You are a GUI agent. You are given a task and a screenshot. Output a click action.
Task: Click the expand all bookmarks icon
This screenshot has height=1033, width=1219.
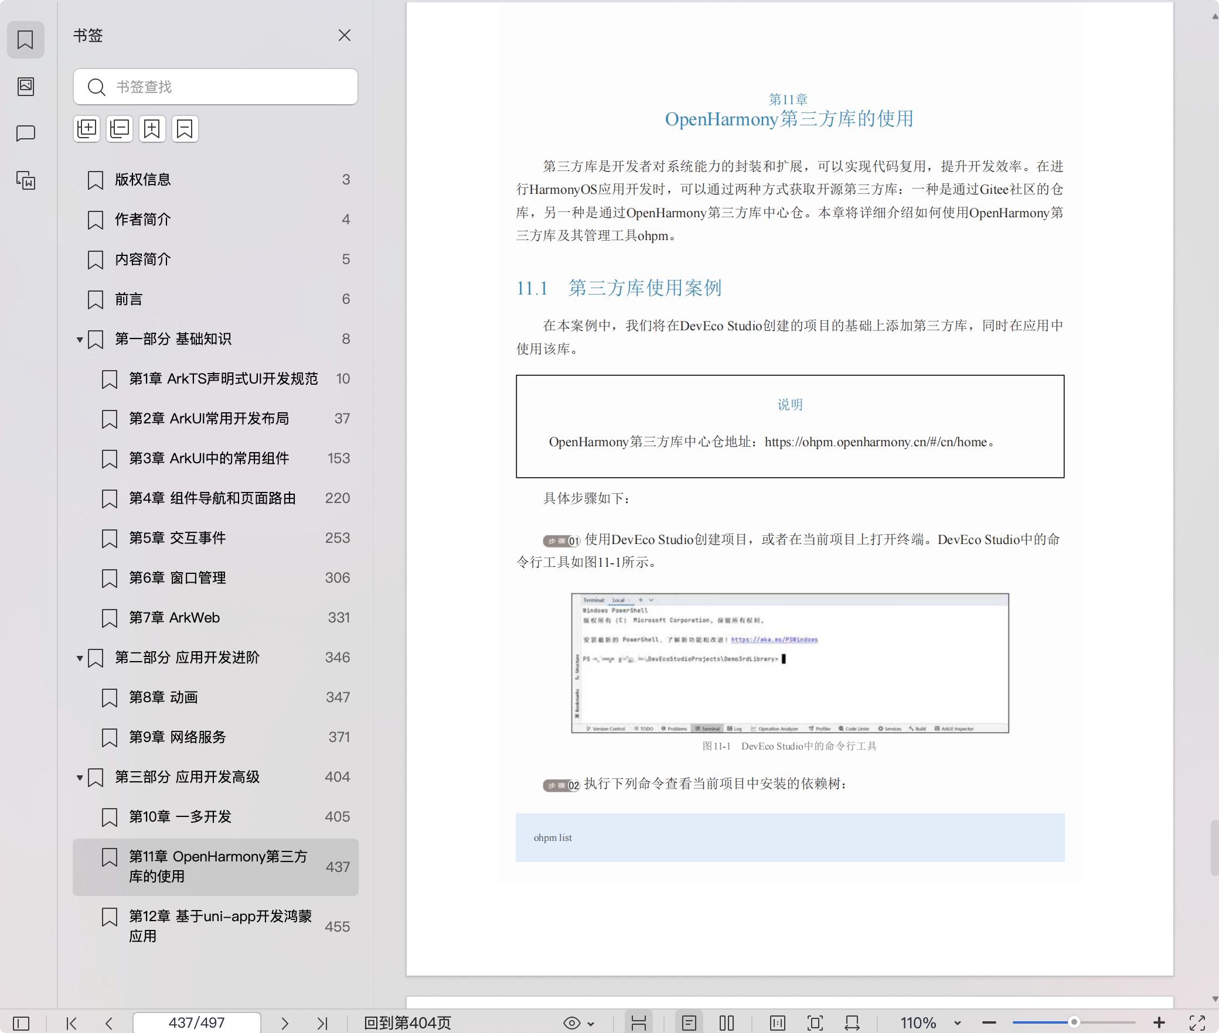(x=87, y=129)
